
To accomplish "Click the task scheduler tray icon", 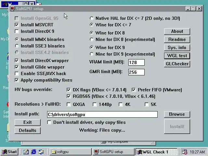I will point(185,152).
